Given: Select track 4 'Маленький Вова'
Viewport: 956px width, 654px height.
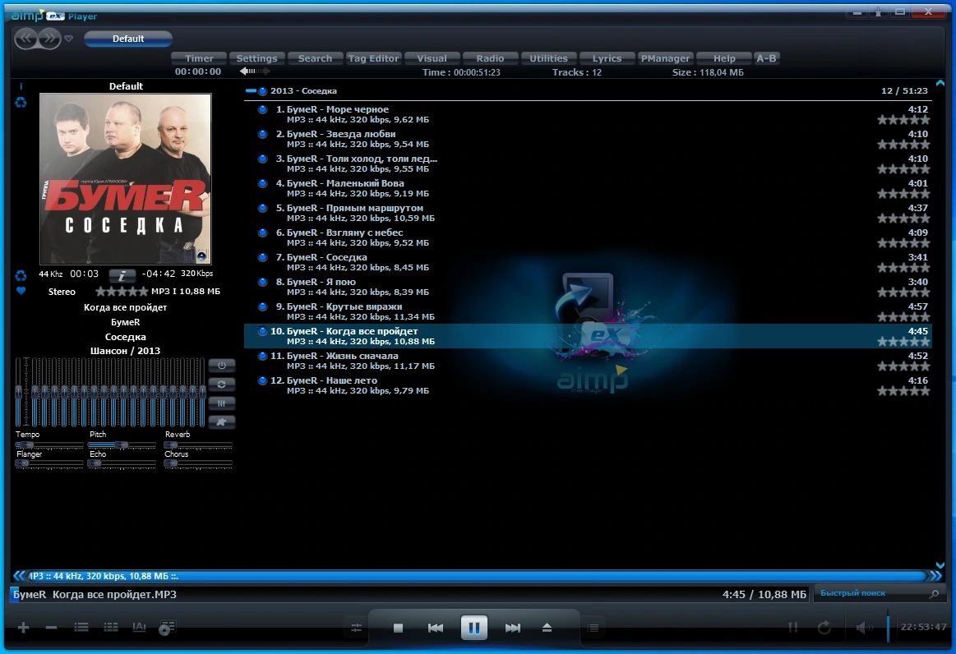Looking at the screenshot, I should (x=588, y=188).
